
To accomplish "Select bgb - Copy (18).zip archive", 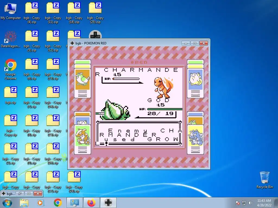I will [74, 13].
